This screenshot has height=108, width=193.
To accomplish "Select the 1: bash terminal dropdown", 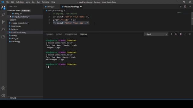I will click(x=156, y=34).
